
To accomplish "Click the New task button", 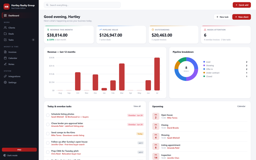I will pyautogui.click(x=222, y=17).
